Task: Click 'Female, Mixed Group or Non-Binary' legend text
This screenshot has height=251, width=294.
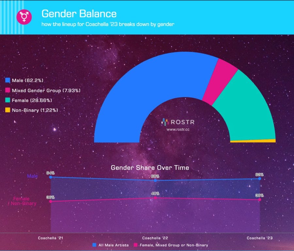Action: click(174, 245)
